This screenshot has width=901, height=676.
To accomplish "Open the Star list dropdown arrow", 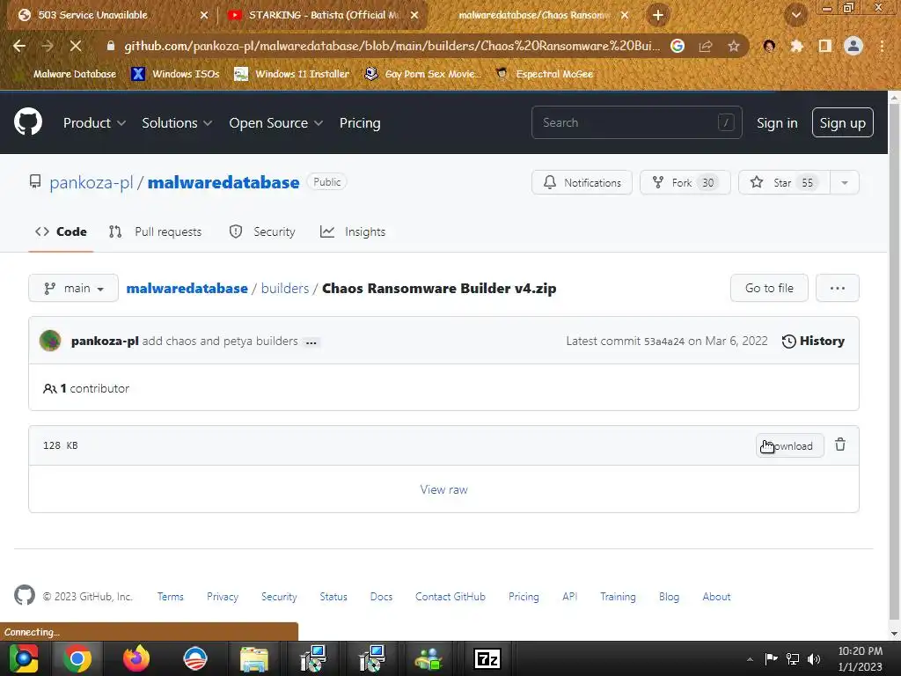I will tap(844, 183).
